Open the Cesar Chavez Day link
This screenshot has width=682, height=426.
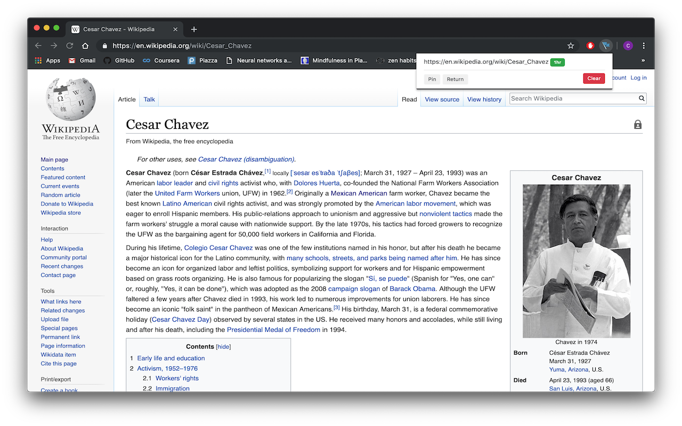[x=181, y=319]
